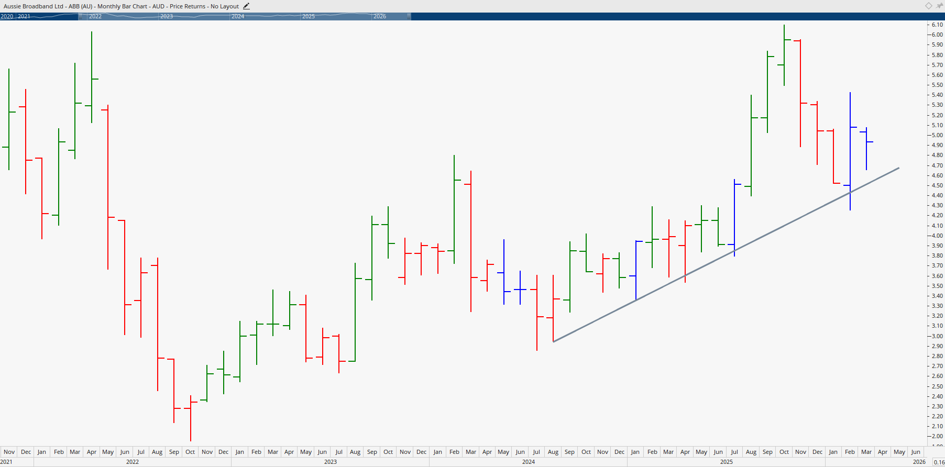Click the Oct 2022 month label
Viewport: 945px width, 467px height.
(190, 452)
